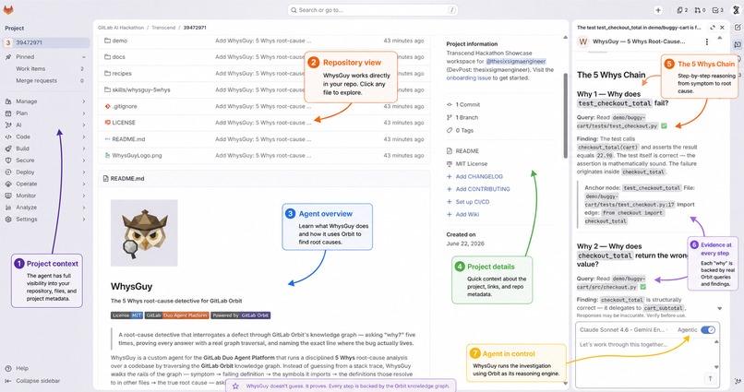Screen dimensions: 744x392
Task: Click the main page vertical scrollbar
Action: click(565, 115)
